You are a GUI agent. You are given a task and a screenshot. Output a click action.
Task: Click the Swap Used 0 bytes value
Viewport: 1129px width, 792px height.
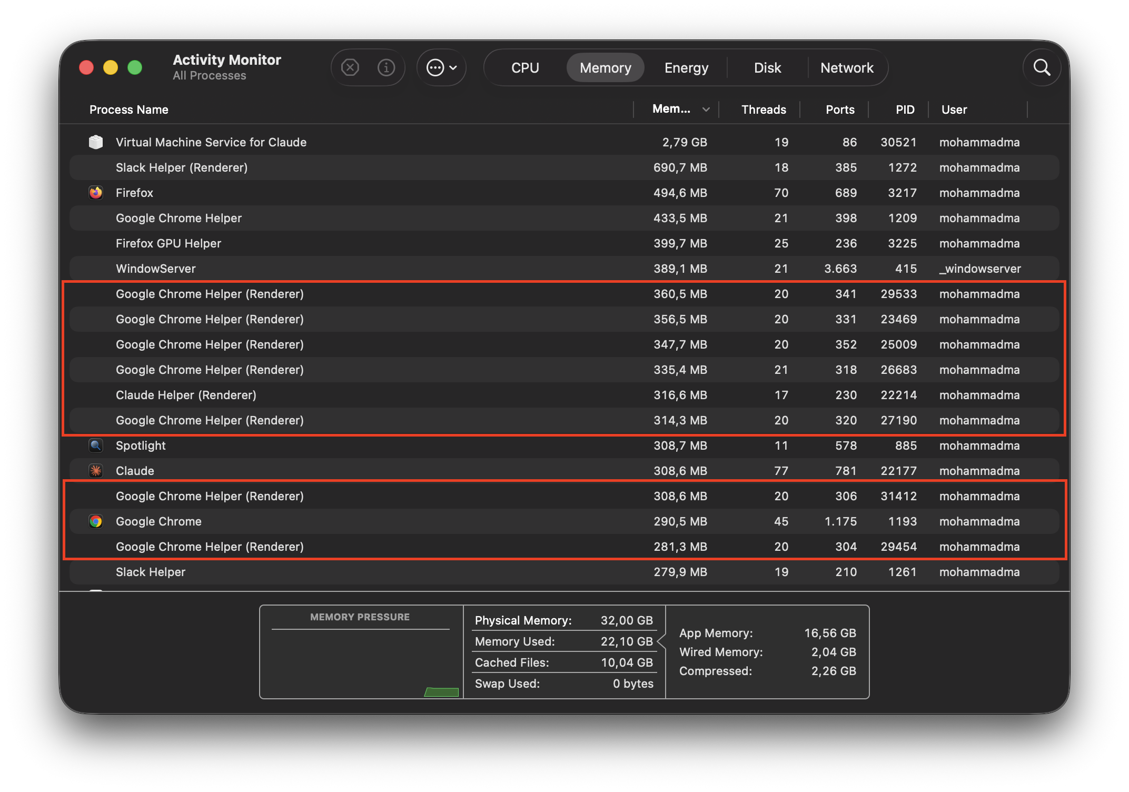tap(633, 684)
